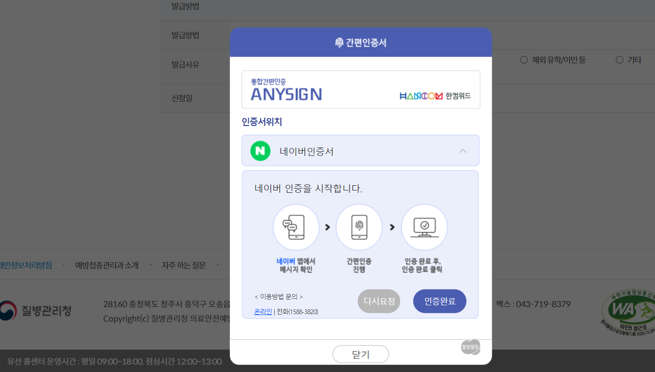Click the 네이버인증서 label text

click(x=307, y=151)
